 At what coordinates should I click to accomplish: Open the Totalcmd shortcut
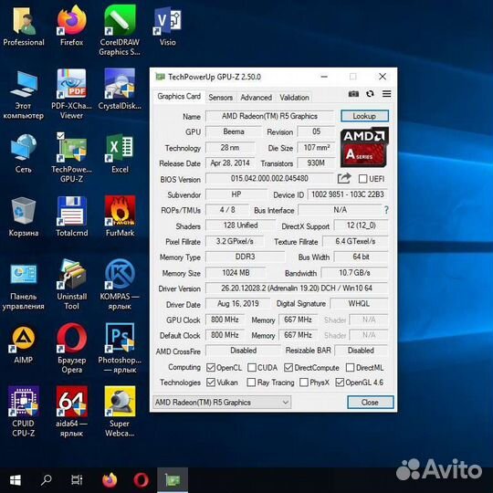point(72,217)
